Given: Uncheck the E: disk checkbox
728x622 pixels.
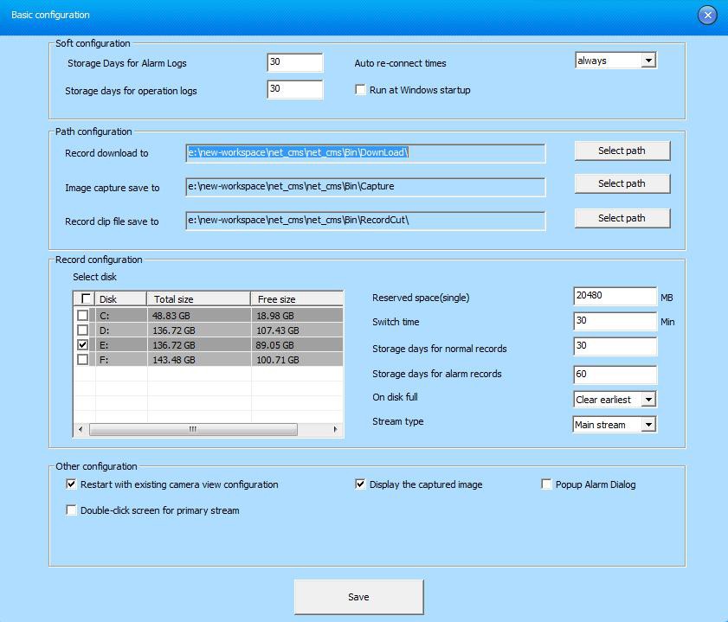Looking at the screenshot, I should click(x=83, y=344).
